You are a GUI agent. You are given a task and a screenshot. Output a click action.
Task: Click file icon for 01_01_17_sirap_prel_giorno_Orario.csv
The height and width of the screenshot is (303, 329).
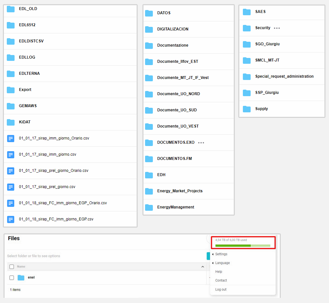(x=11, y=171)
